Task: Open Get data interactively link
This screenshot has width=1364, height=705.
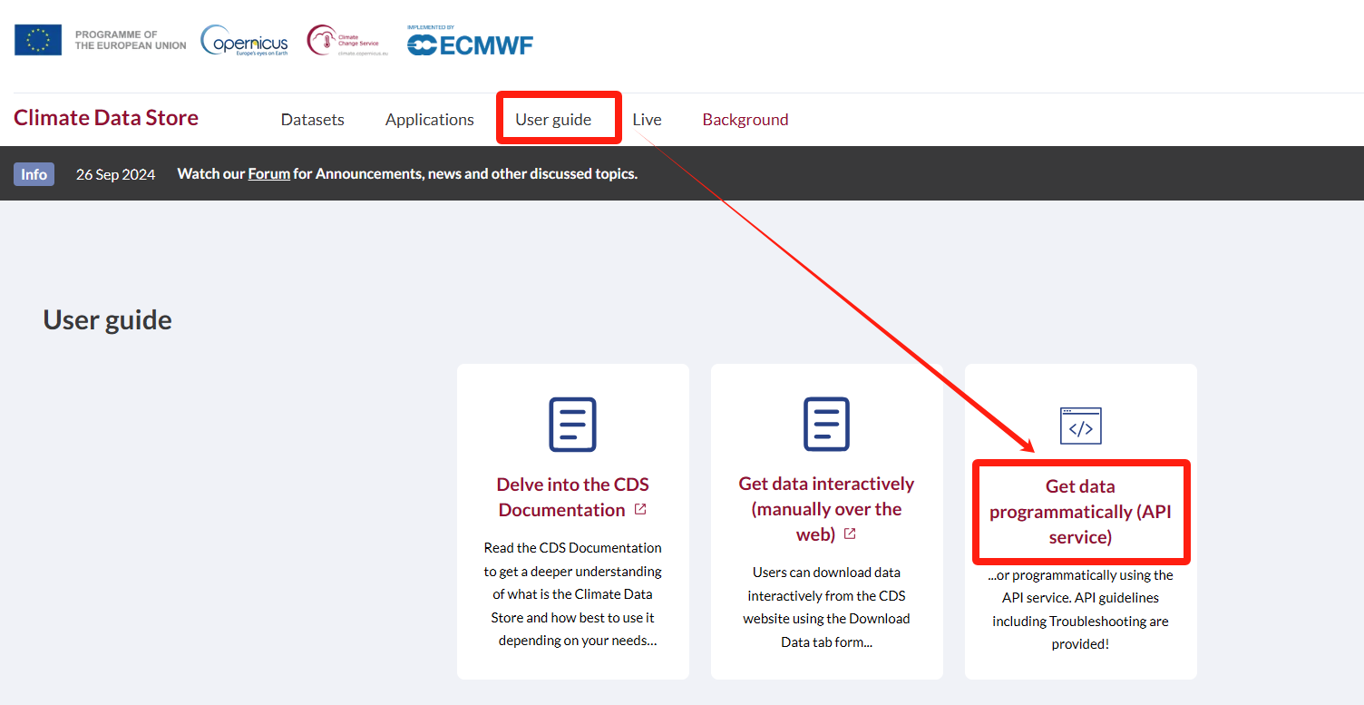Action: tap(826, 509)
